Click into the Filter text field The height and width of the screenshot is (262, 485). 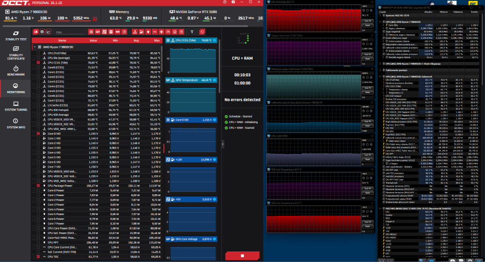pyautogui.click(x=69, y=32)
